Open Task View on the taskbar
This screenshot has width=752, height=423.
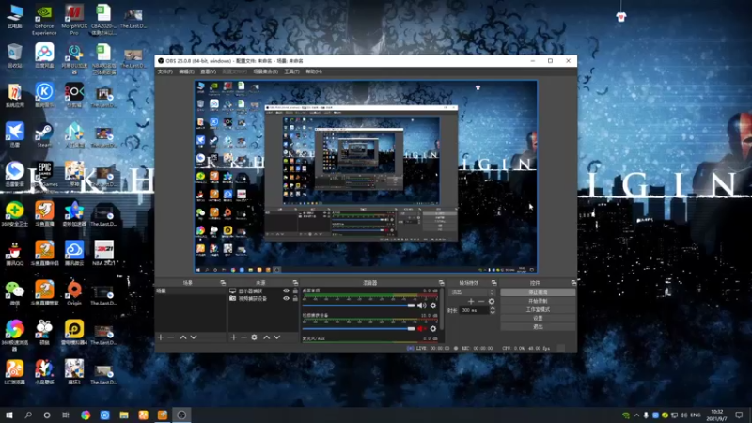pos(66,415)
